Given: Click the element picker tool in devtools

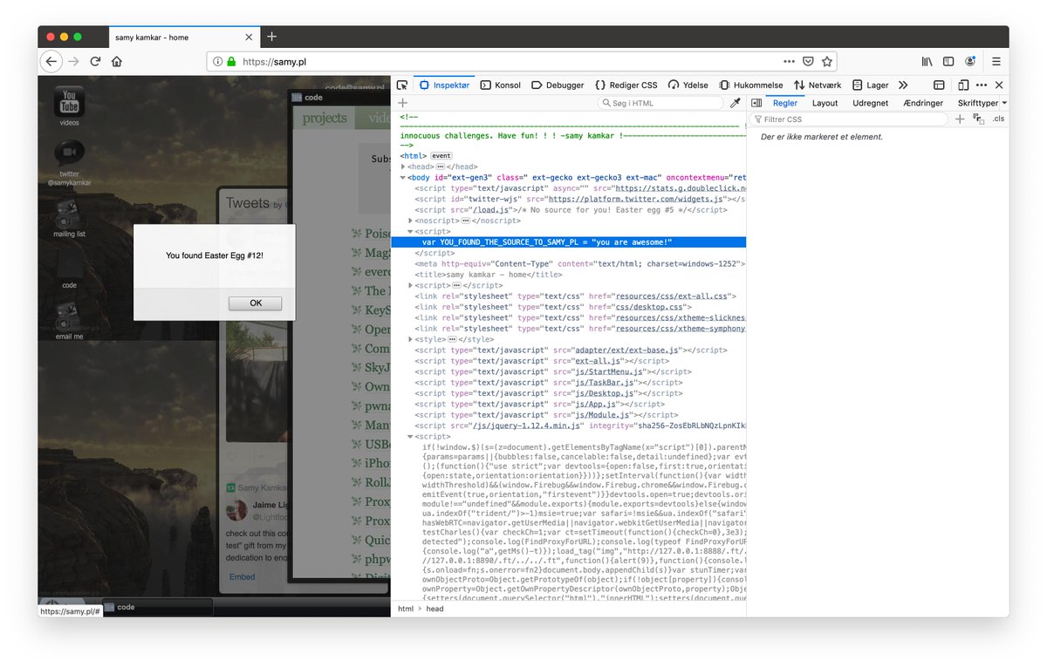Looking at the screenshot, I should 401,85.
